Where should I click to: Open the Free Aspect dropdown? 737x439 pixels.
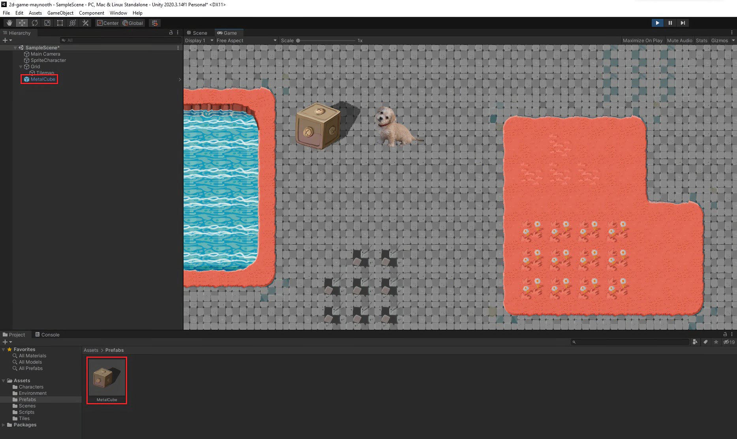(247, 40)
